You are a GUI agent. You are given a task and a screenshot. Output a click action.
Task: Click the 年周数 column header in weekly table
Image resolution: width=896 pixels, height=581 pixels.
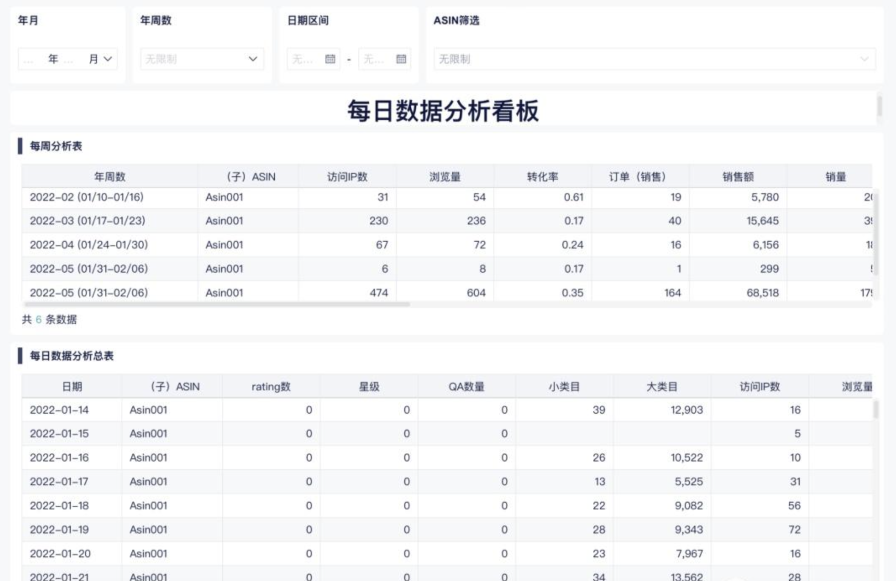pyautogui.click(x=109, y=177)
